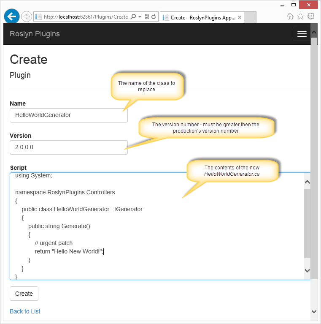Close the browser window
Image resolution: width=321 pixels, height=324 pixels.
(309, 5)
